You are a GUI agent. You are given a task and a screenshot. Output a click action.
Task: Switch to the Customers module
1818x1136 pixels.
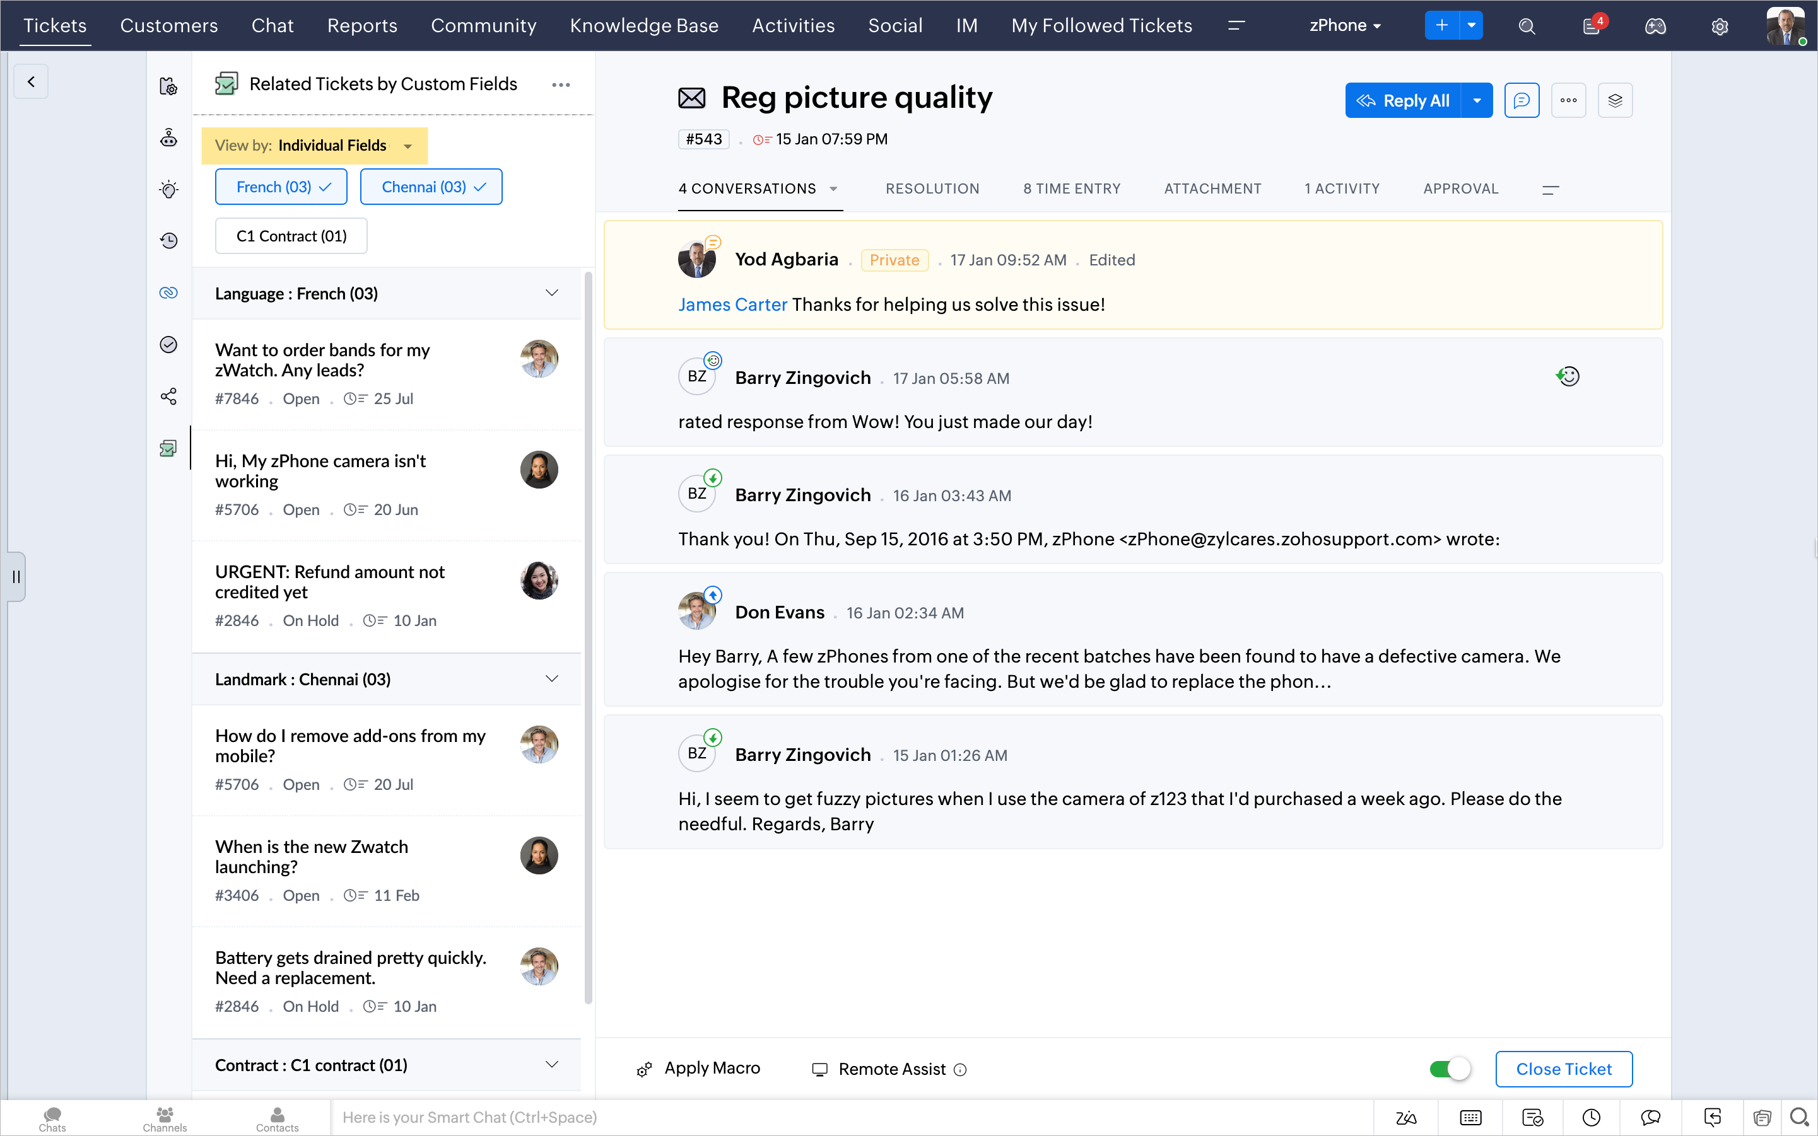click(169, 26)
